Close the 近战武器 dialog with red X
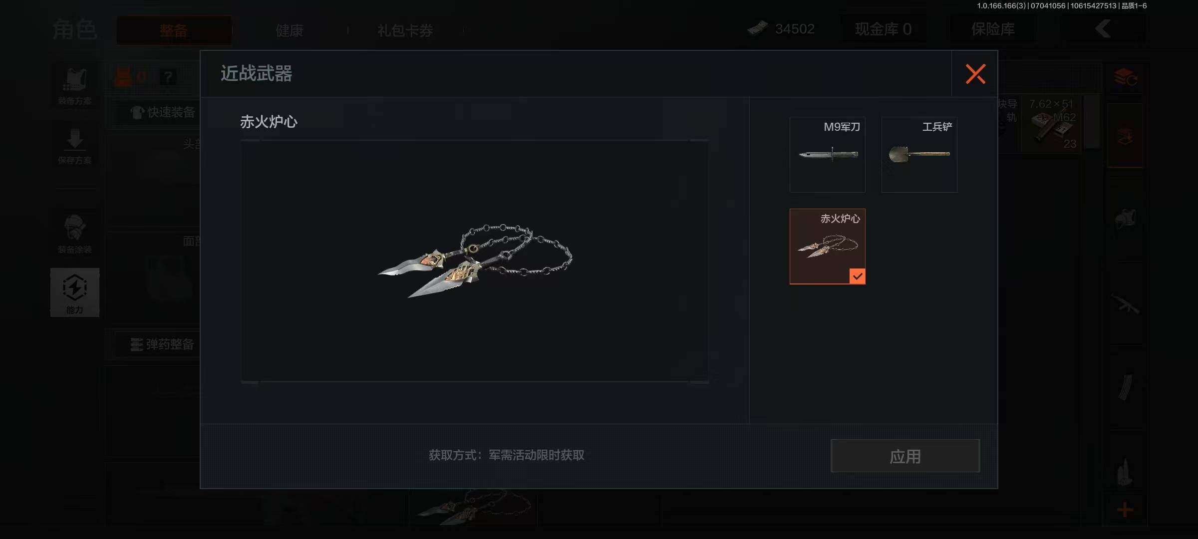1198x539 pixels. click(x=975, y=74)
